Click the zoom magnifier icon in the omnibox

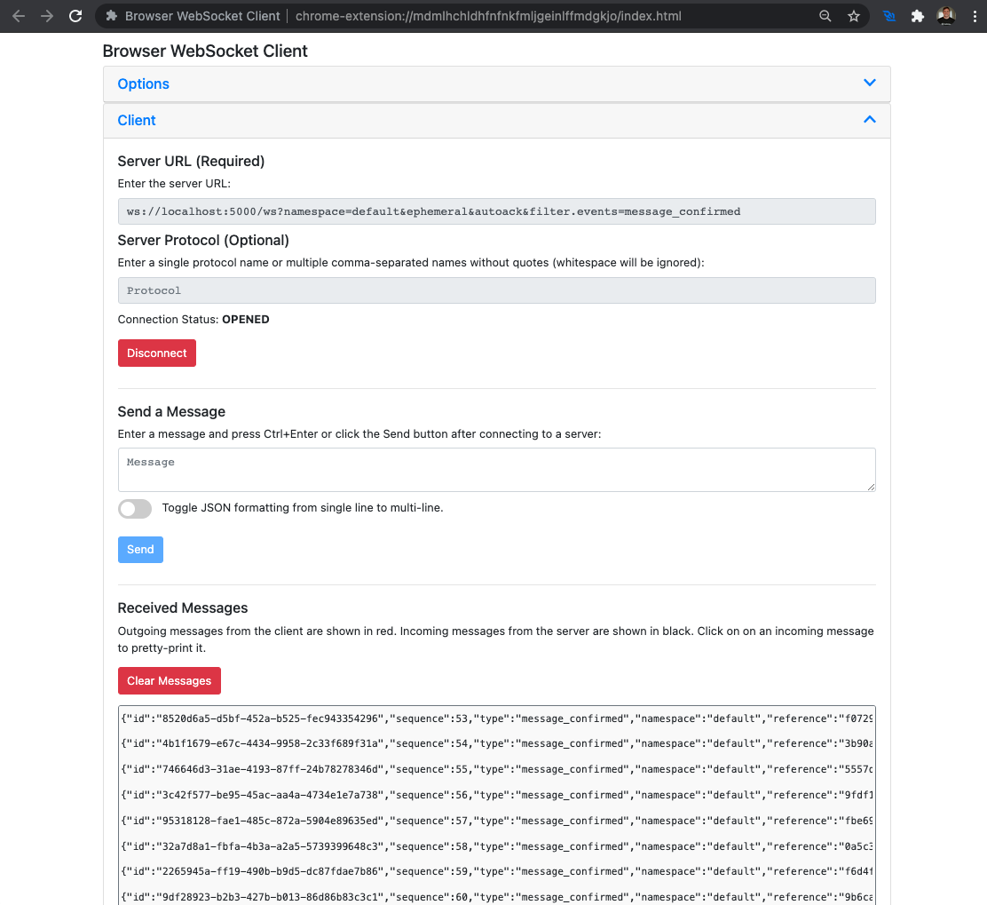825,15
